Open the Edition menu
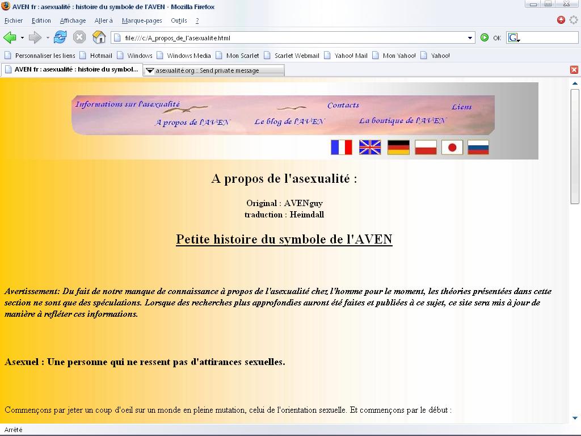Image resolution: width=581 pixels, height=436 pixels. tap(41, 21)
